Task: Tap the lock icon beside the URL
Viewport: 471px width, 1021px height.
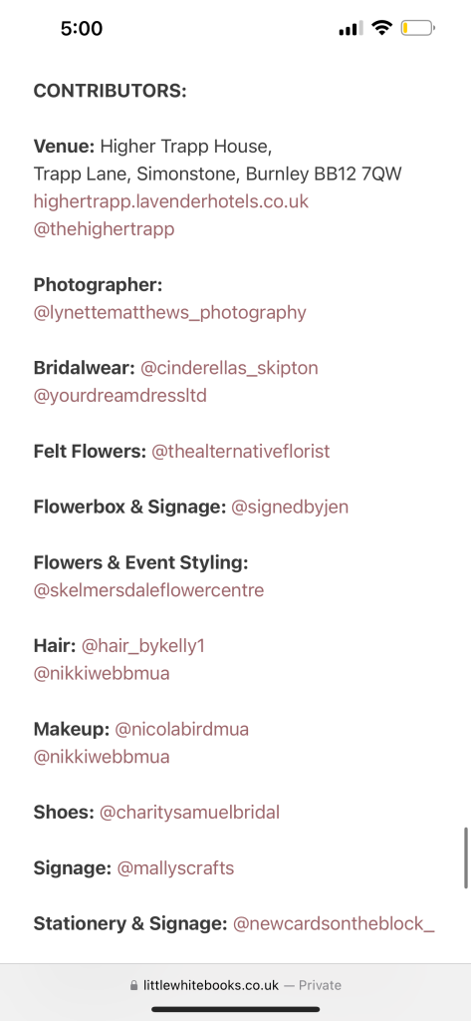Action: [x=134, y=985]
